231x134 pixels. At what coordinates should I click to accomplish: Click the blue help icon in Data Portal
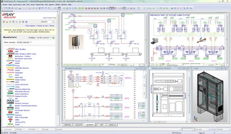coord(26,22)
